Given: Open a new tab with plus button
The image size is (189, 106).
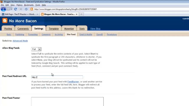Looking at the screenshot, I should pos(82,14).
